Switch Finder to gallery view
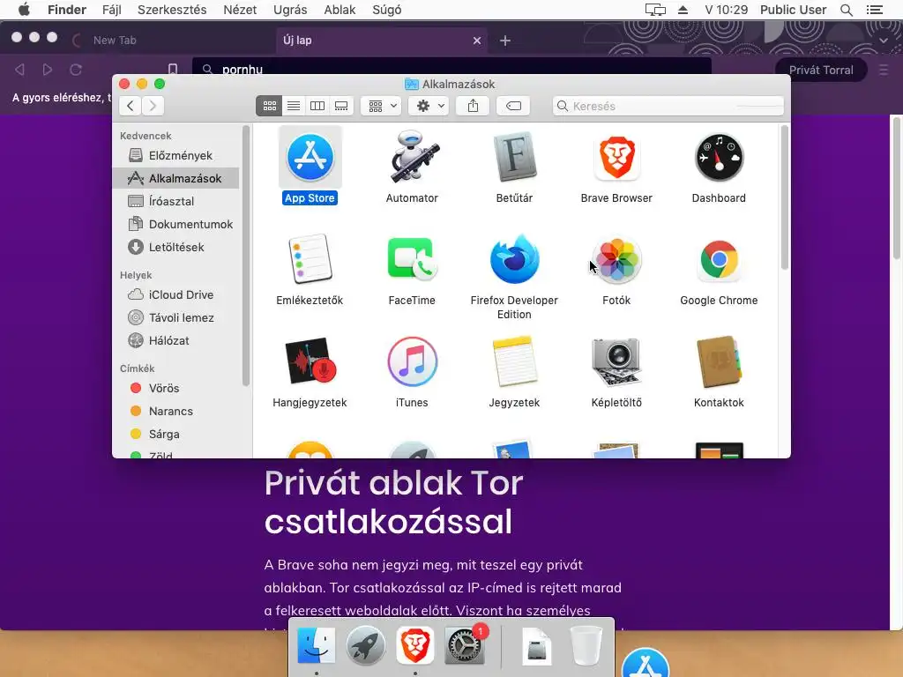The width and height of the screenshot is (903, 677). [341, 106]
